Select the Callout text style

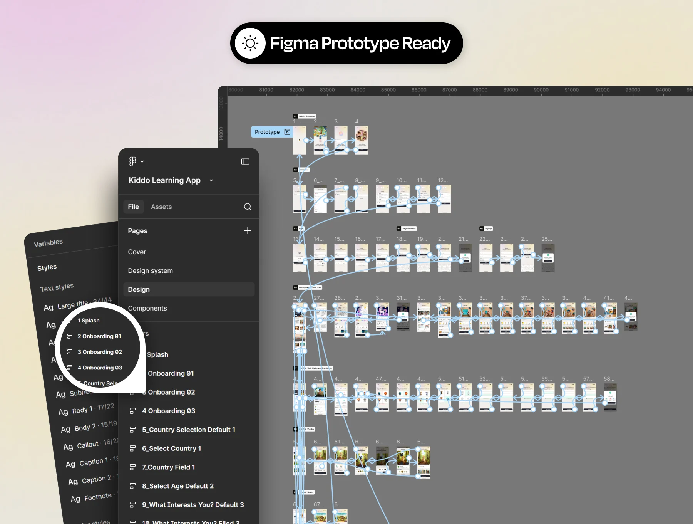coord(91,444)
